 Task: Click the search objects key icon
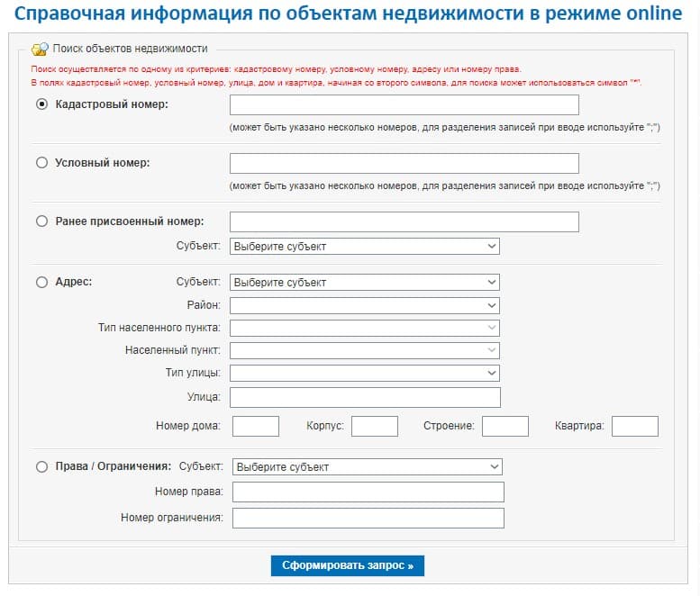point(40,49)
